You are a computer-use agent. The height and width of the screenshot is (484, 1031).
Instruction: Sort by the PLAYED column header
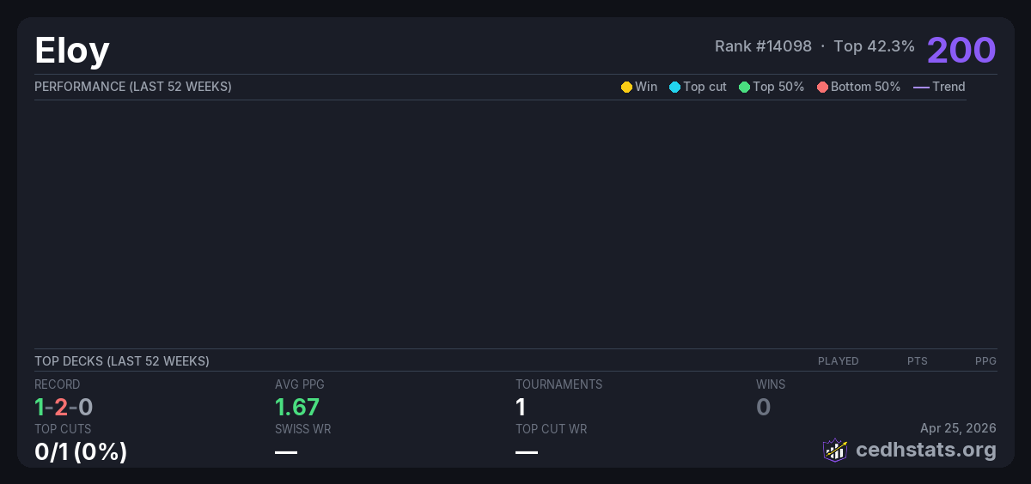coord(838,361)
